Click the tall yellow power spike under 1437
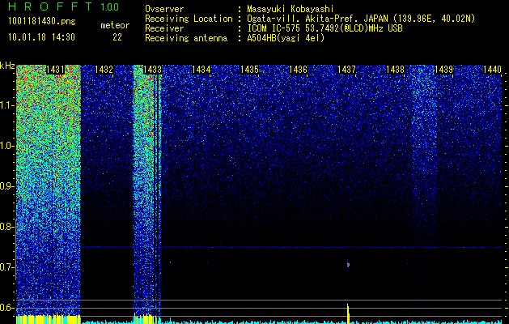This screenshot has height=324, width=509. pos(348,313)
